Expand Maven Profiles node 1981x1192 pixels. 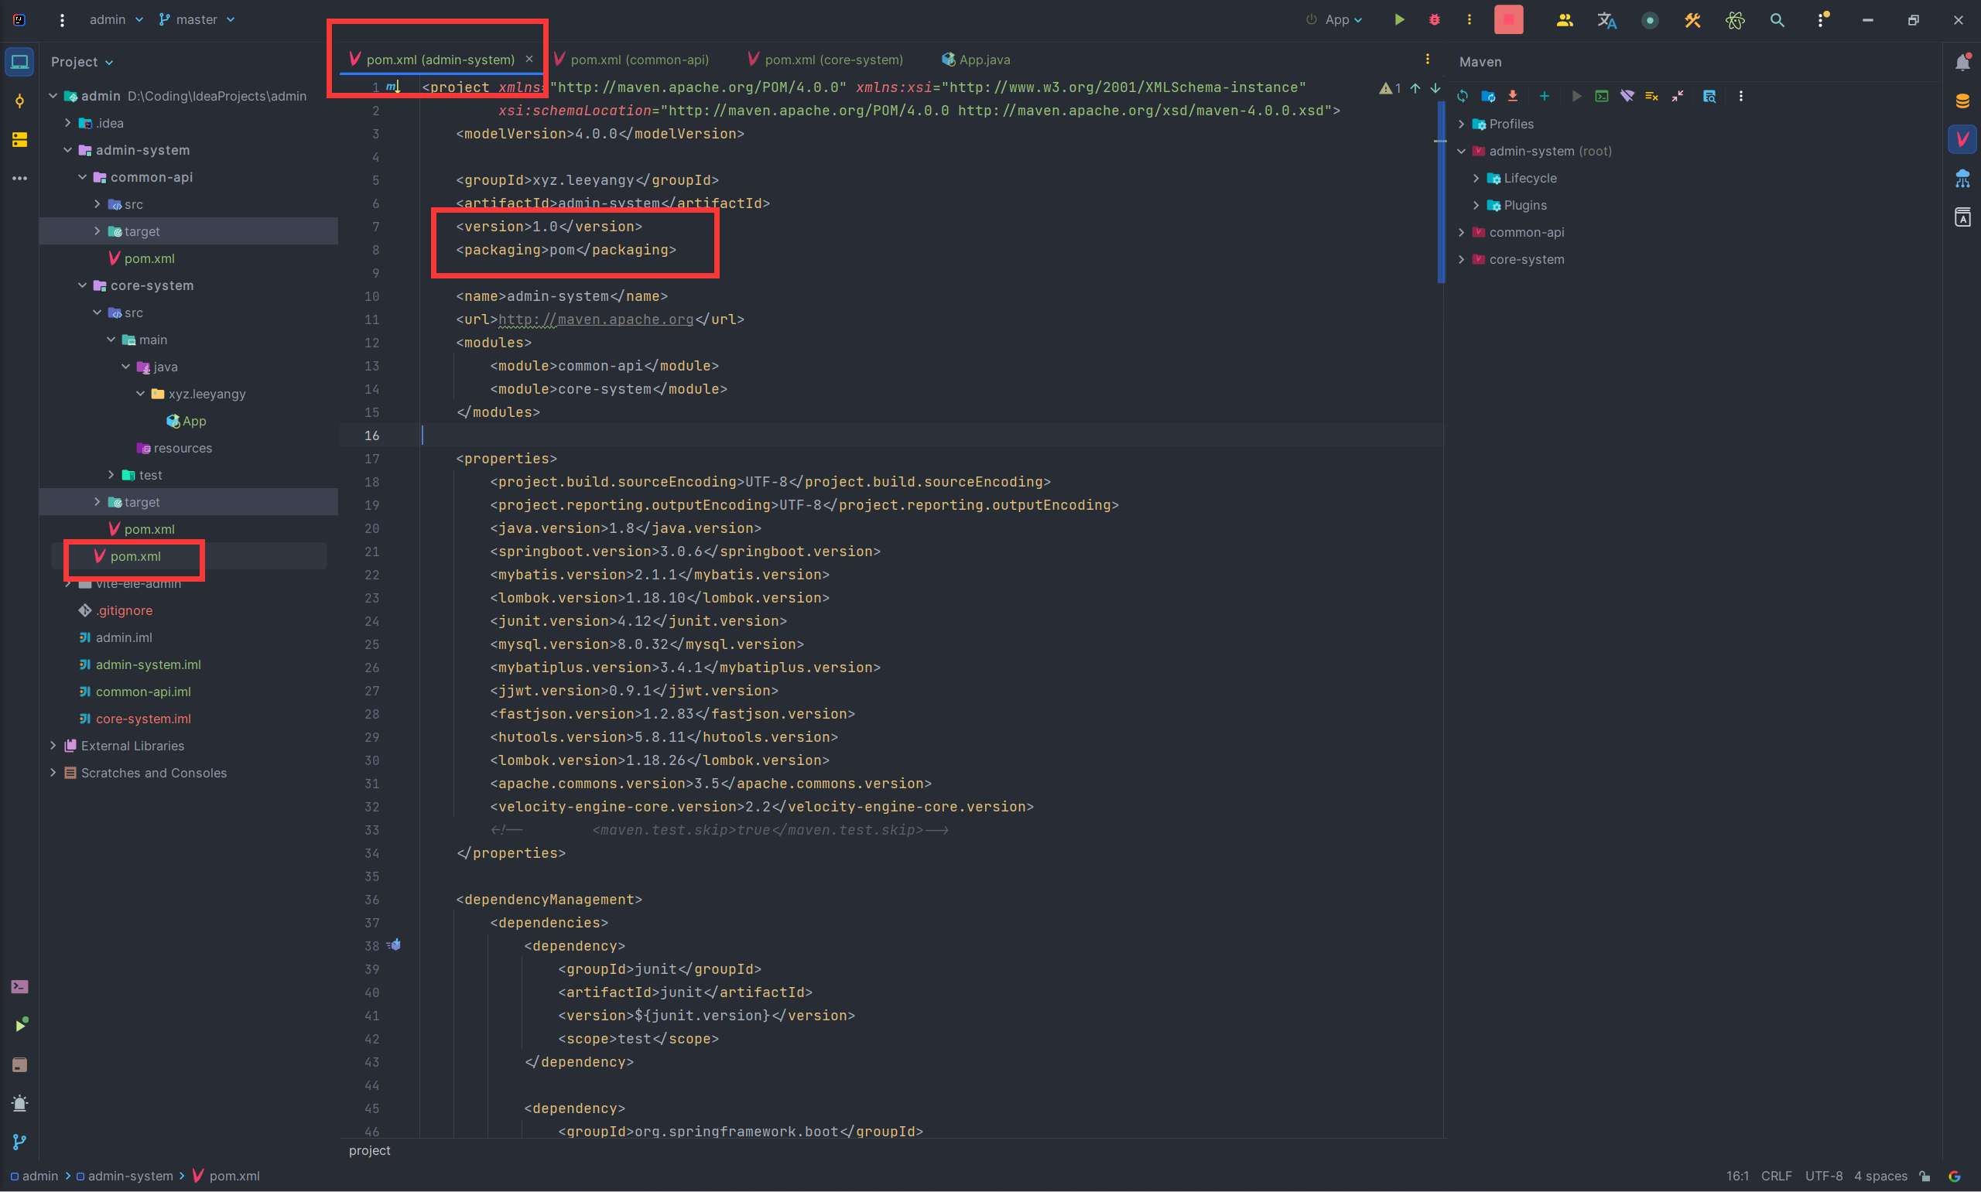(x=1462, y=124)
